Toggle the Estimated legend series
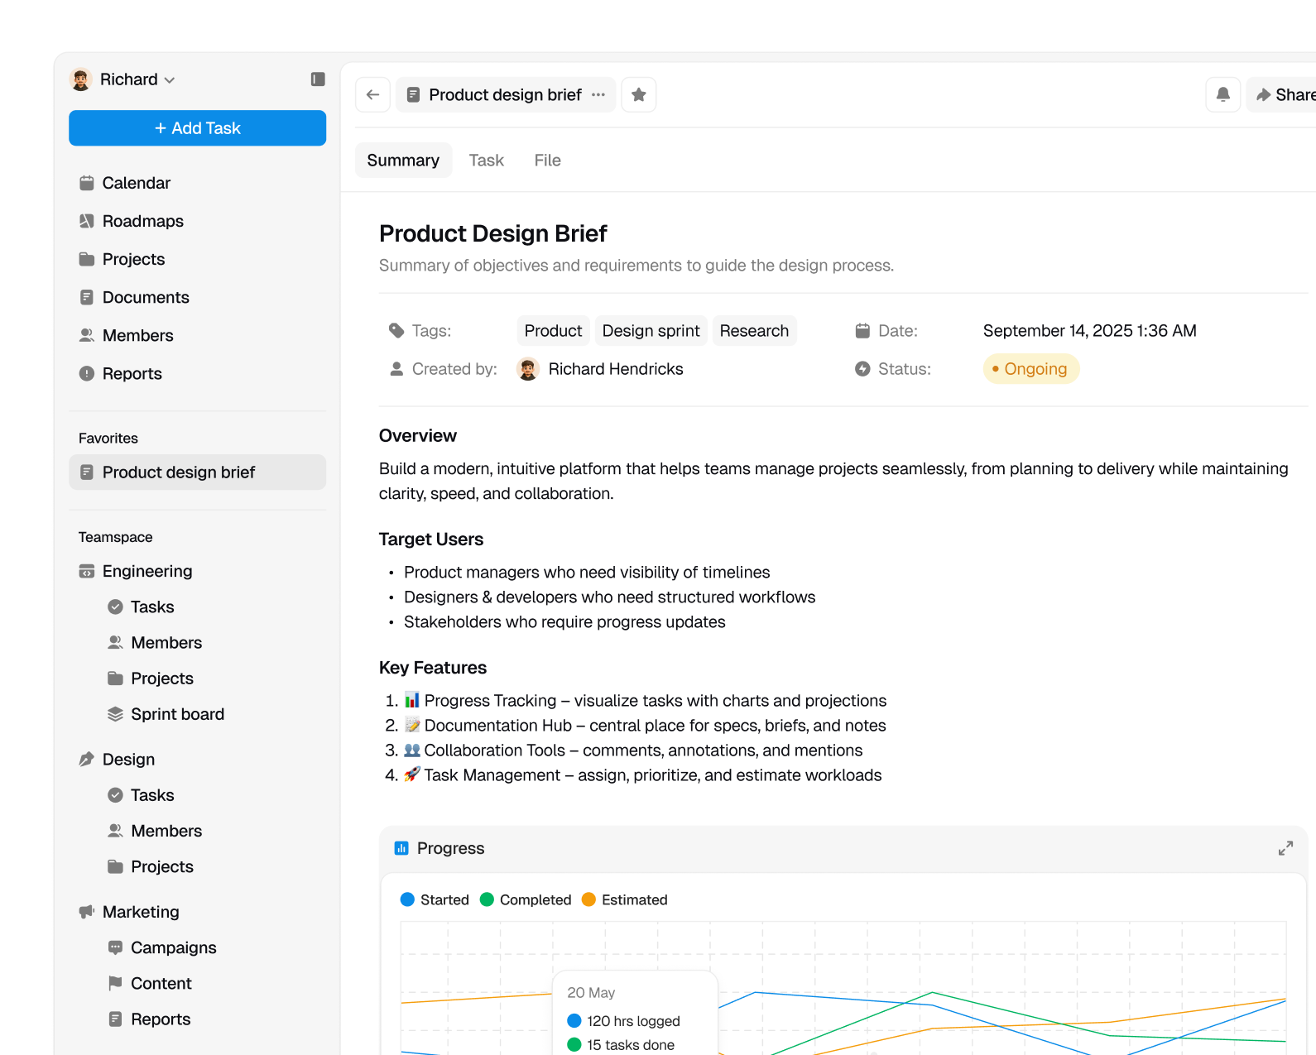The width and height of the screenshot is (1316, 1055). coord(625,899)
